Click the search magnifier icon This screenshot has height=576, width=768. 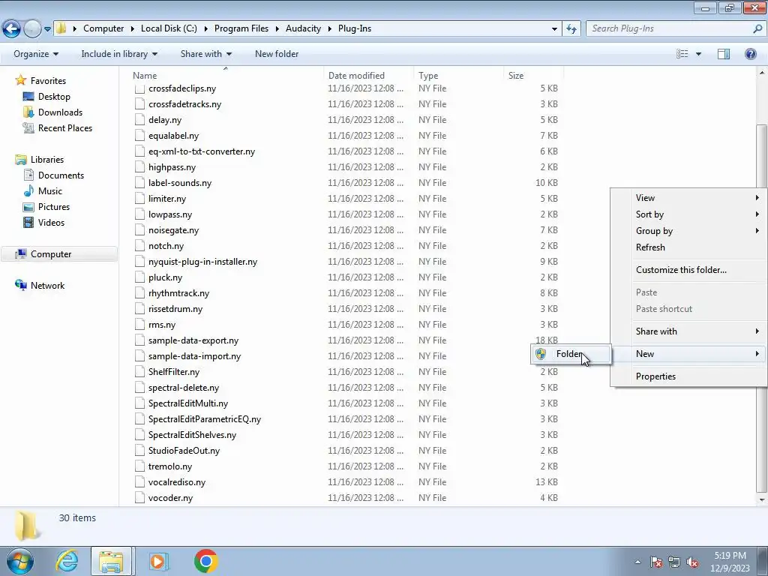pyautogui.click(x=757, y=28)
